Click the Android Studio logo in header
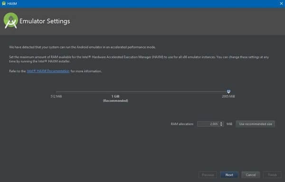Viewport: 285px width, 182px height. 11,20
